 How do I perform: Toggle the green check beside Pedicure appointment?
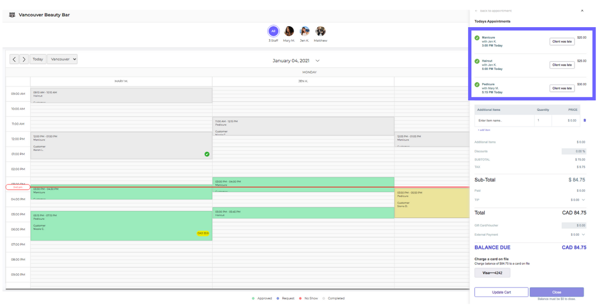coord(477,85)
